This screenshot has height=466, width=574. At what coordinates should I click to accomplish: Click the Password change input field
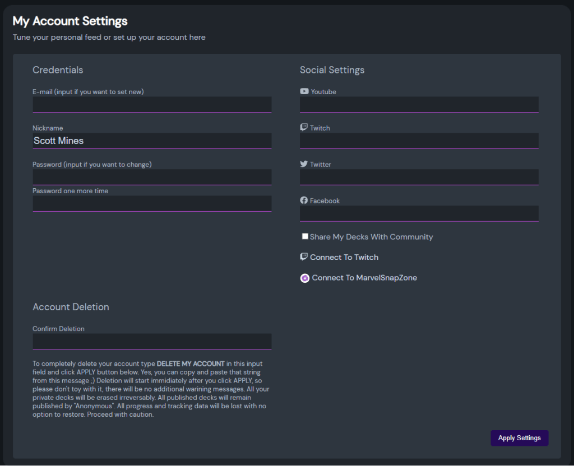coord(152,177)
